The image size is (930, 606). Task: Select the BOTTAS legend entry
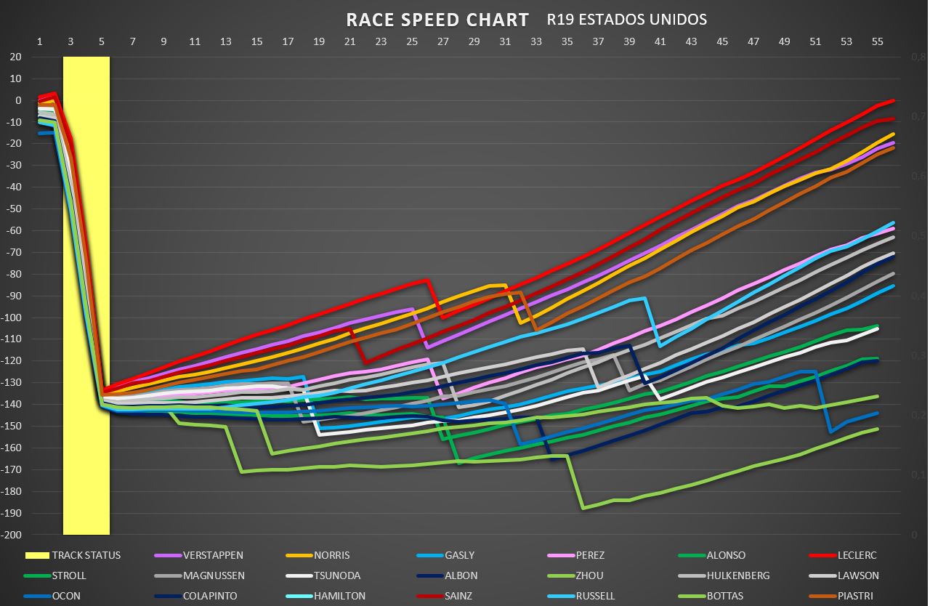711,596
